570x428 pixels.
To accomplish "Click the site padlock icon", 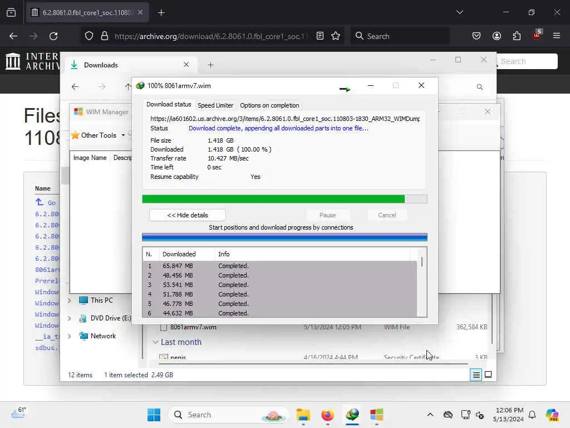I will 105,36.
